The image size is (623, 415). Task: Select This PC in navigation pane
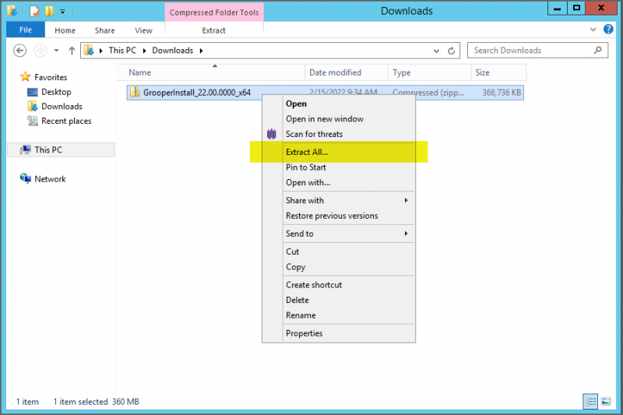(x=48, y=149)
